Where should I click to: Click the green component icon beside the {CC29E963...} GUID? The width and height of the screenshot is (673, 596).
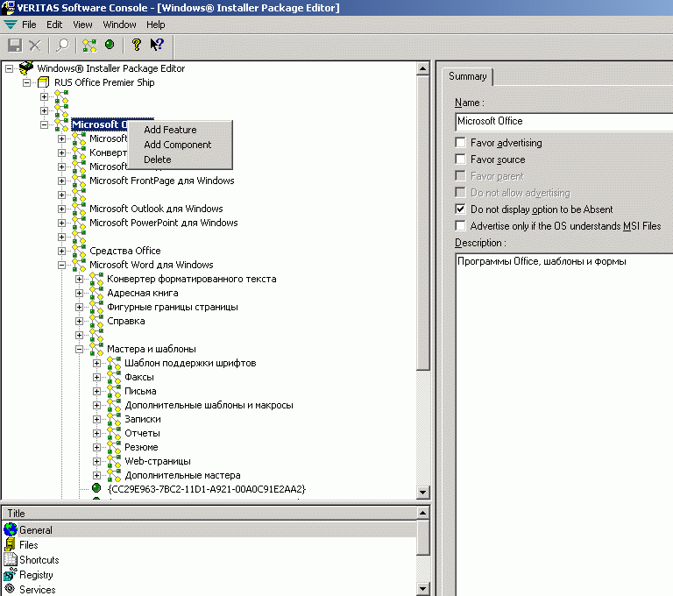coord(96,488)
